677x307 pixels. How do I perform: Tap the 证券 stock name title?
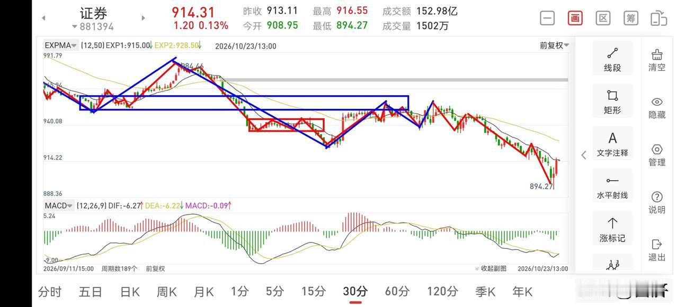pos(93,13)
